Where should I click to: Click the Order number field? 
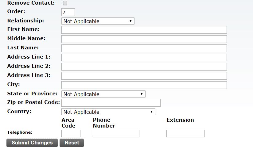(68, 12)
